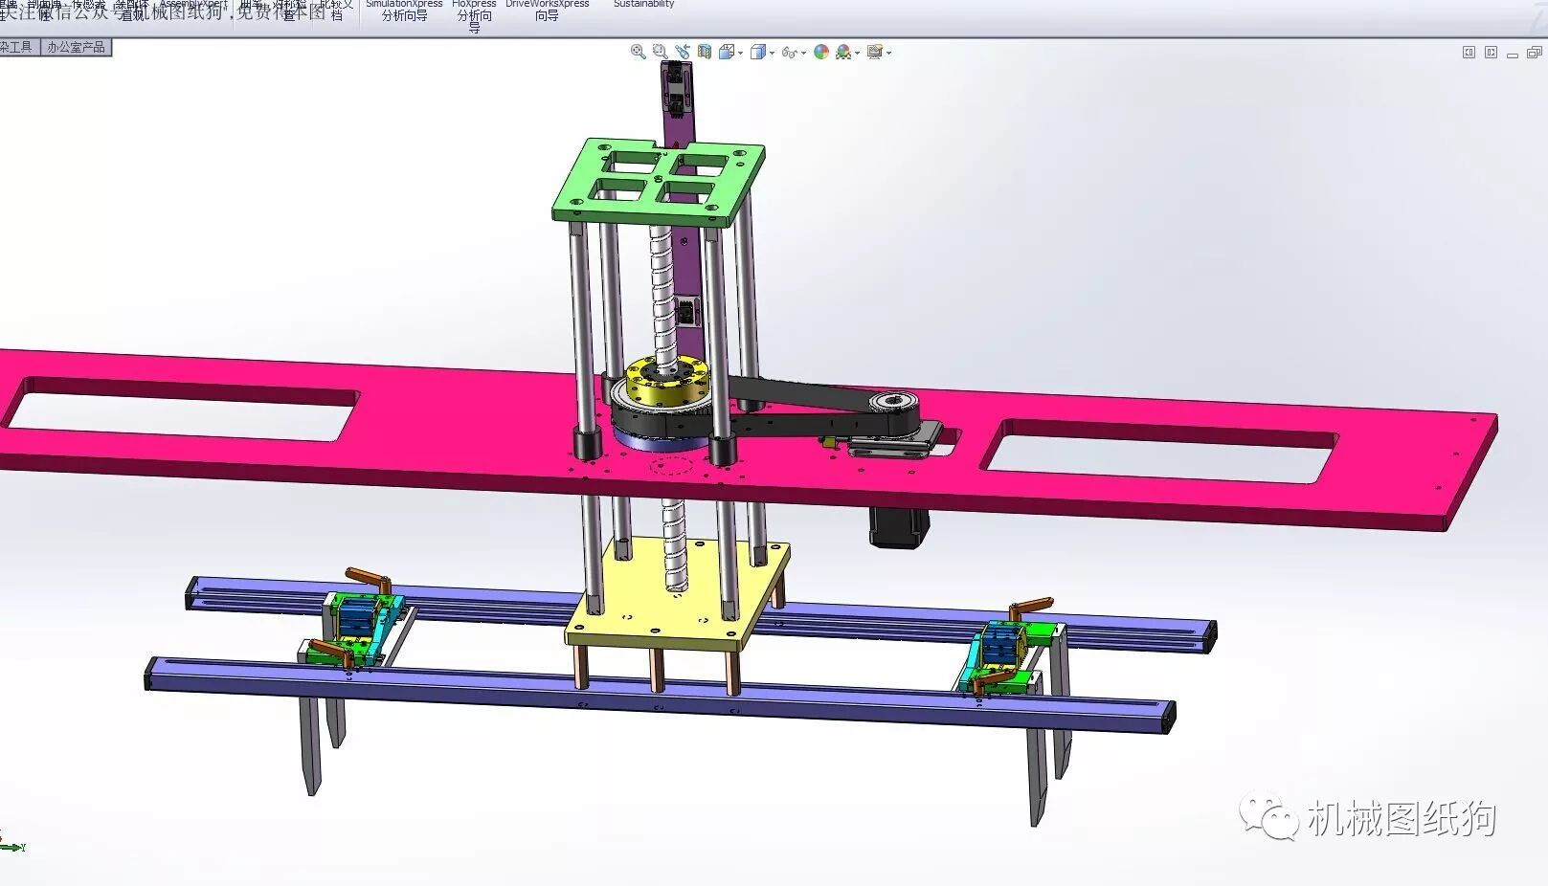Click the View Settings monitor icon
This screenshot has width=1548, height=886.
coord(875,53)
